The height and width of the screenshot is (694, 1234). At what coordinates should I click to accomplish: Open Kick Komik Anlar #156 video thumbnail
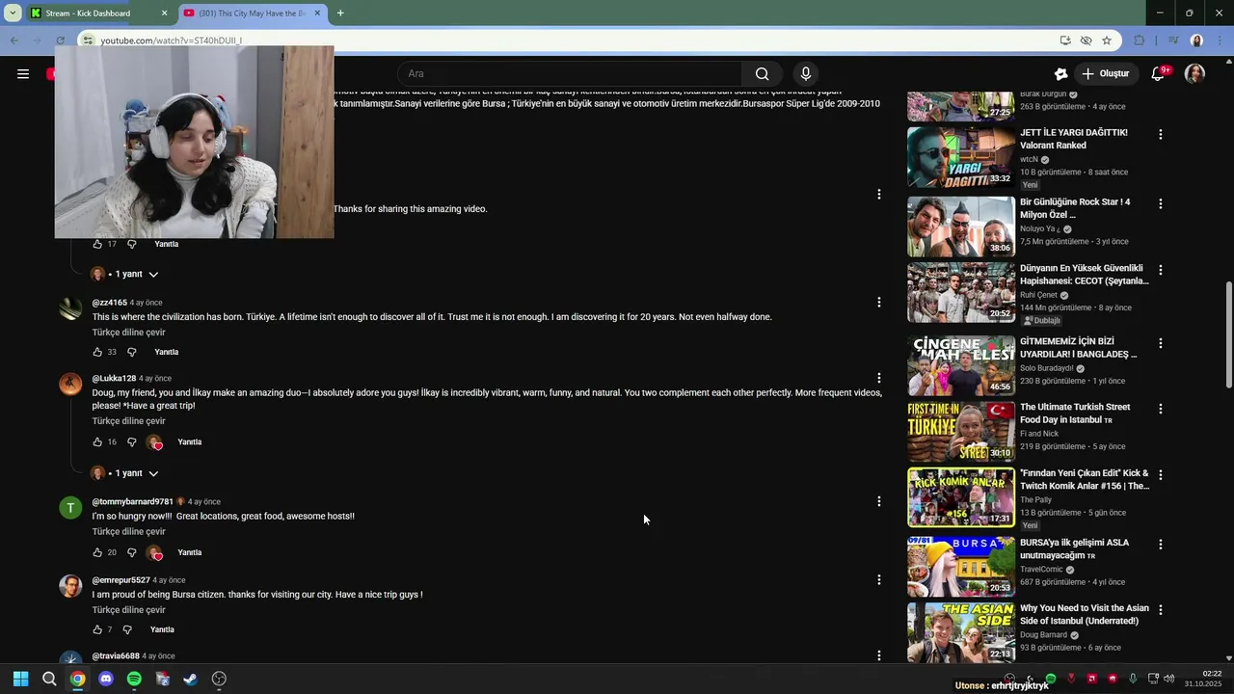pyautogui.click(x=960, y=497)
